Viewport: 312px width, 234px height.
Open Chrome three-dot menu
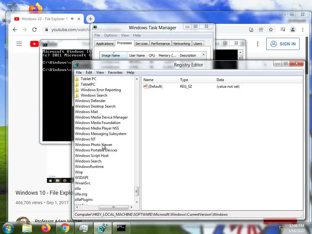click(x=303, y=30)
